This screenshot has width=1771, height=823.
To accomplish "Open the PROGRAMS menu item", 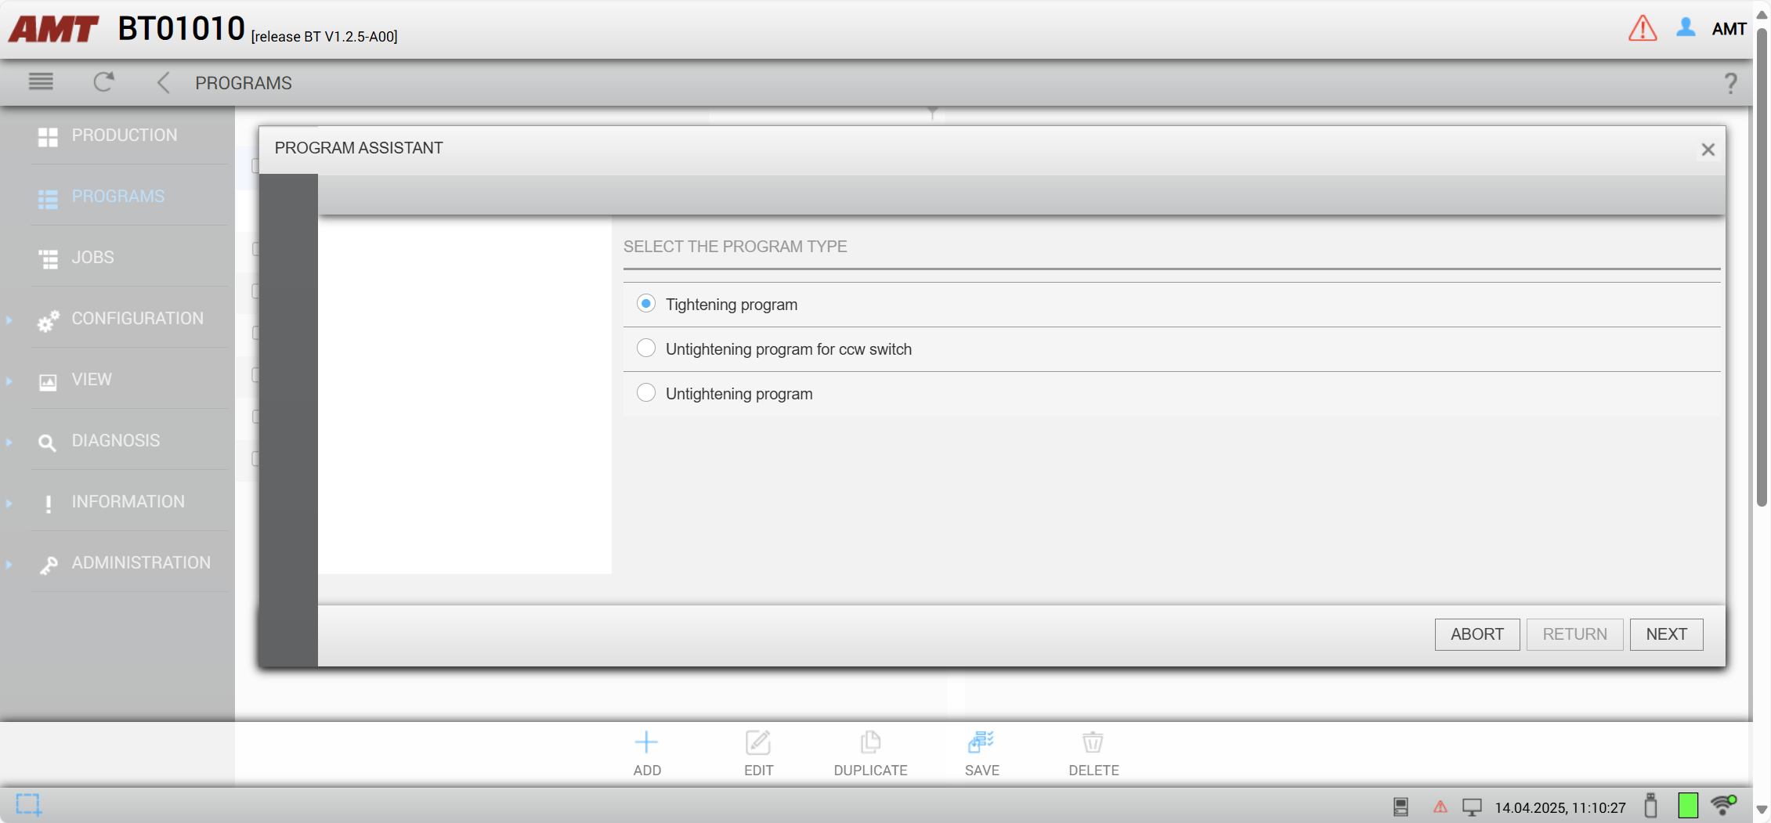I will [118, 197].
